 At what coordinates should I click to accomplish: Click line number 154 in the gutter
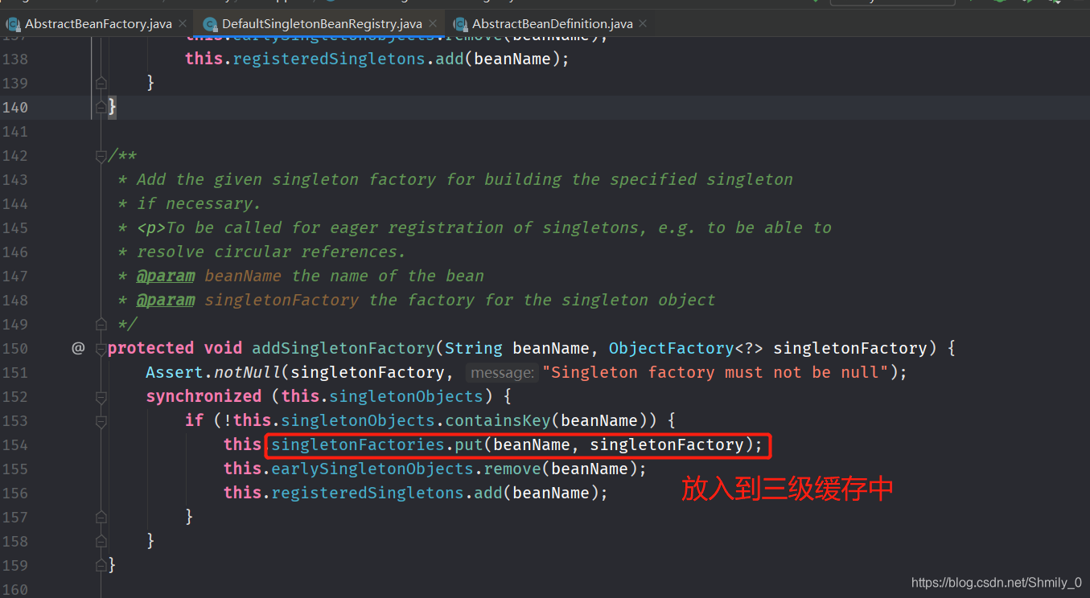(x=14, y=444)
